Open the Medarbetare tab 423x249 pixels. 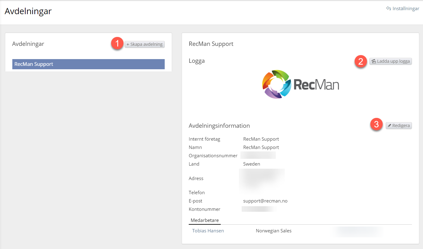coord(205,220)
